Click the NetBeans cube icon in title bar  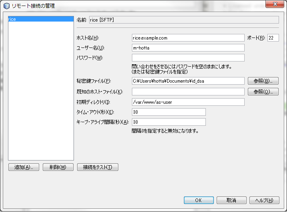pyautogui.click(x=6, y=6)
